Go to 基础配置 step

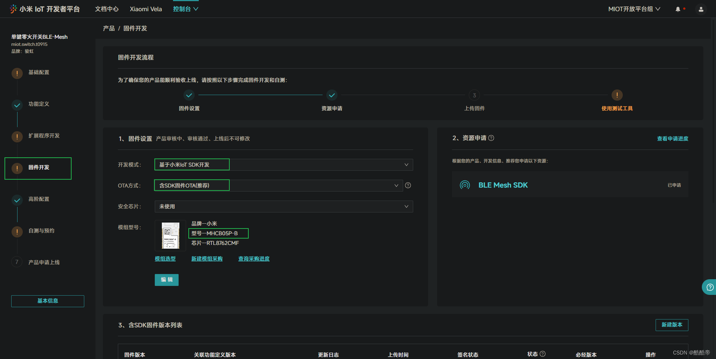pos(39,72)
